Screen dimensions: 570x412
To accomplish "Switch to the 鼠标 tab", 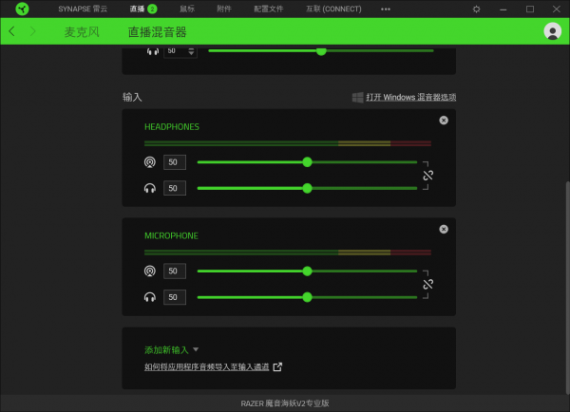I will coord(187,9).
